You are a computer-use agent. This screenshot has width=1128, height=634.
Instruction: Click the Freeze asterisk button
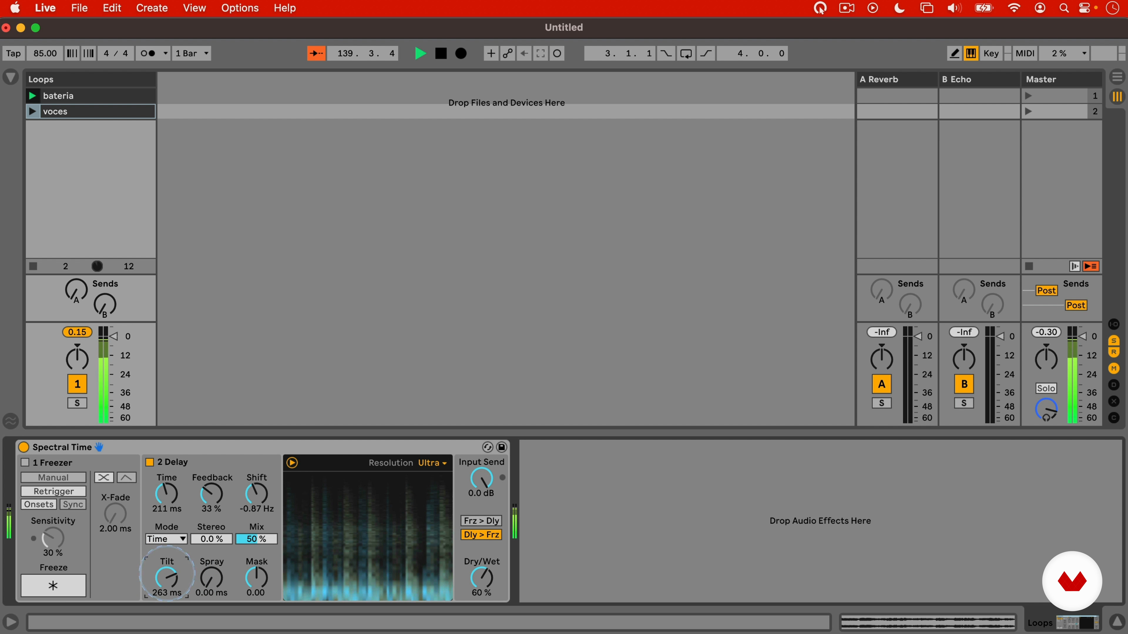point(53,586)
